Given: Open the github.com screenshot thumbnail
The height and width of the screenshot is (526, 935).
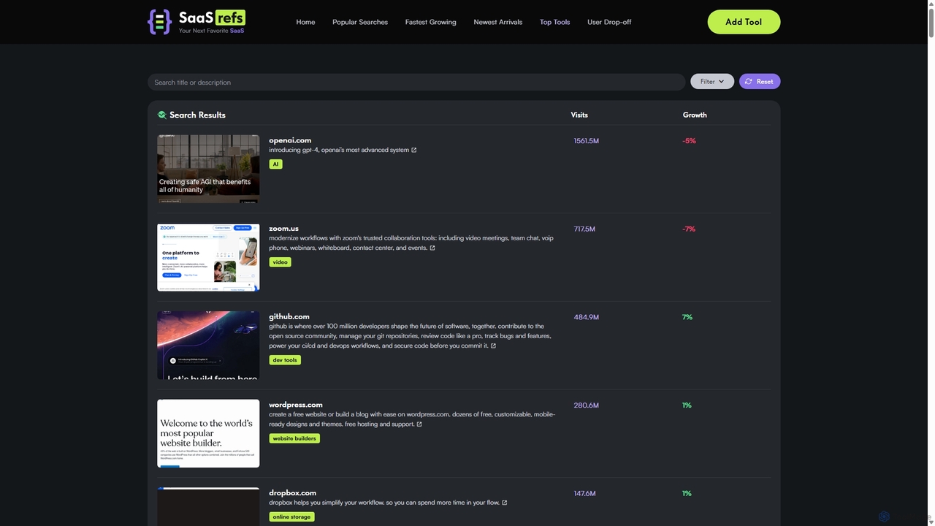Looking at the screenshot, I should pos(208,346).
